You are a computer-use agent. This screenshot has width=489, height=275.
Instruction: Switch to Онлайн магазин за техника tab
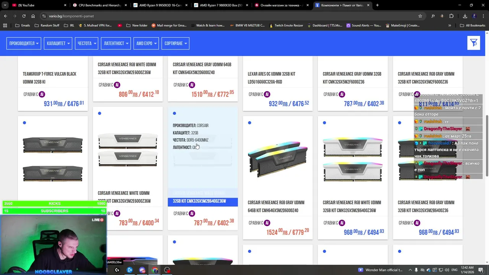coord(282,5)
